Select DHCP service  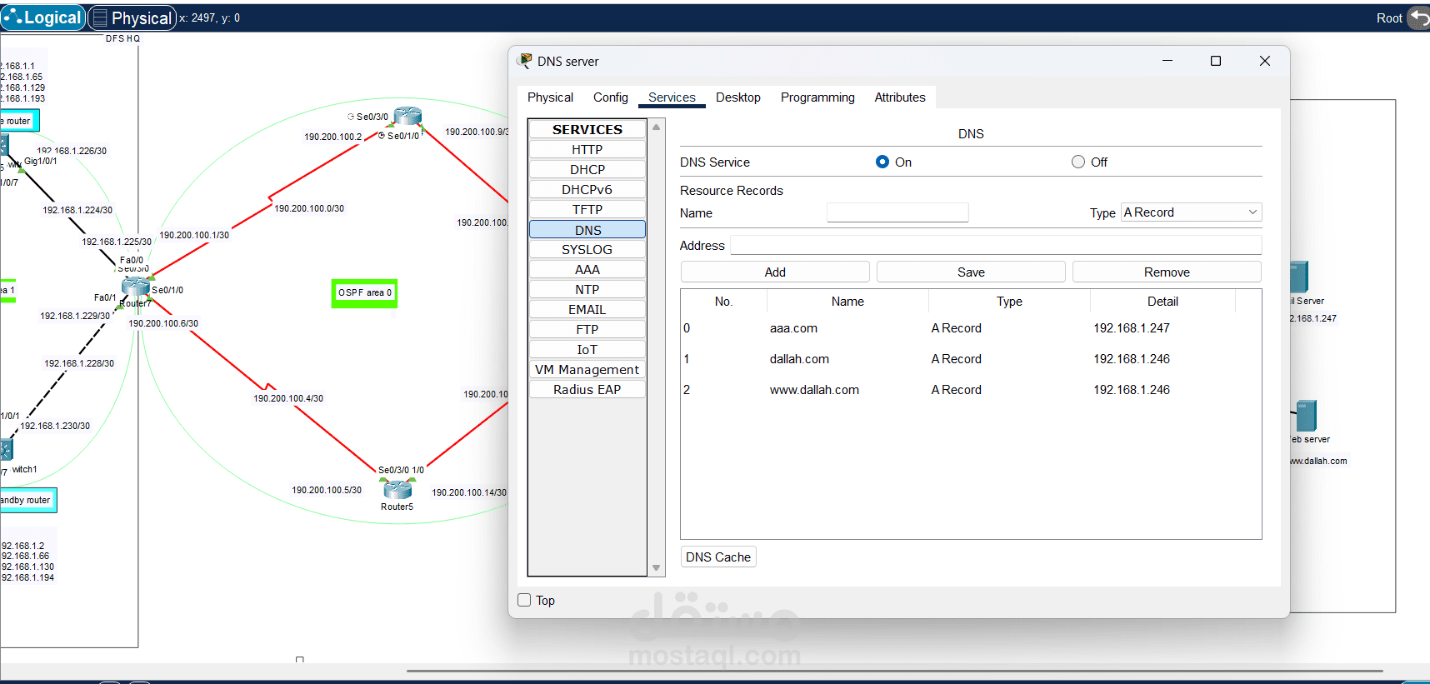coord(587,169)
